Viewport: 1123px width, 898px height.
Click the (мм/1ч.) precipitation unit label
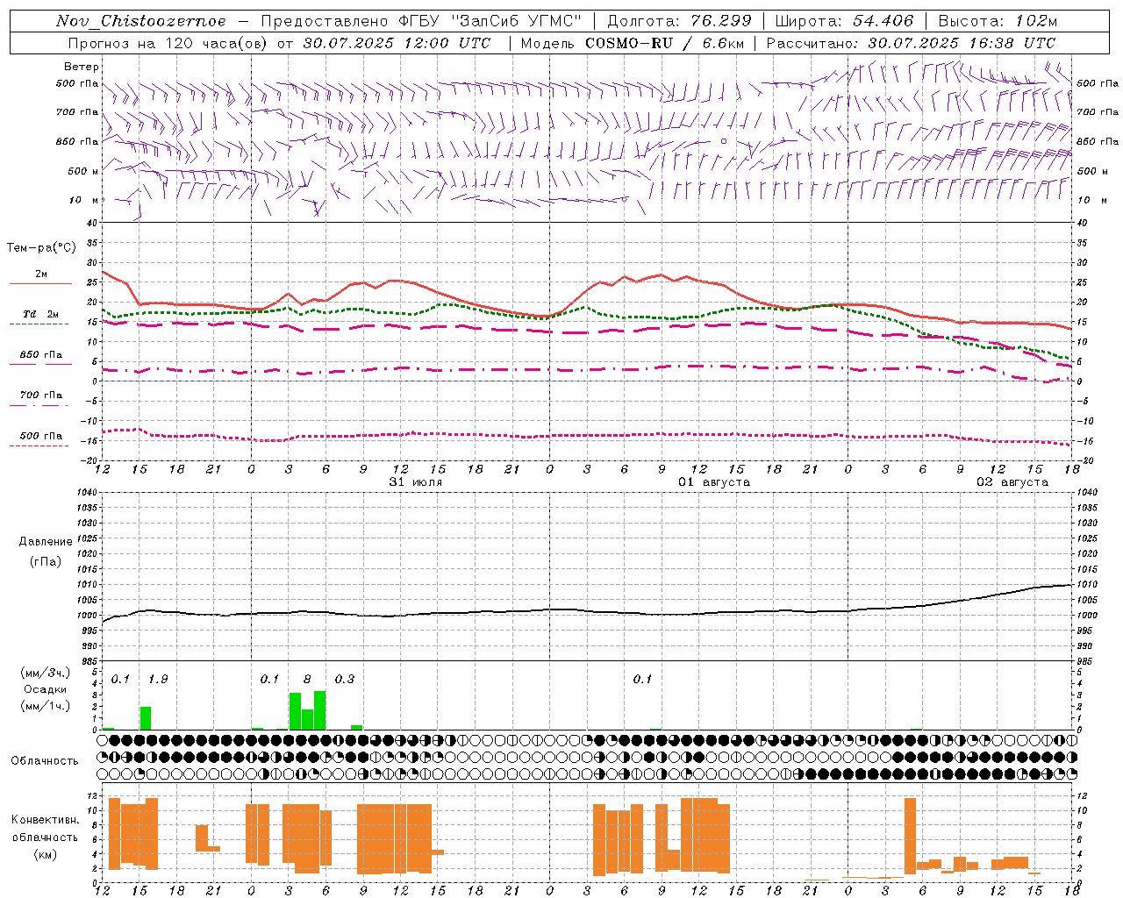click(x=46, y=706)
